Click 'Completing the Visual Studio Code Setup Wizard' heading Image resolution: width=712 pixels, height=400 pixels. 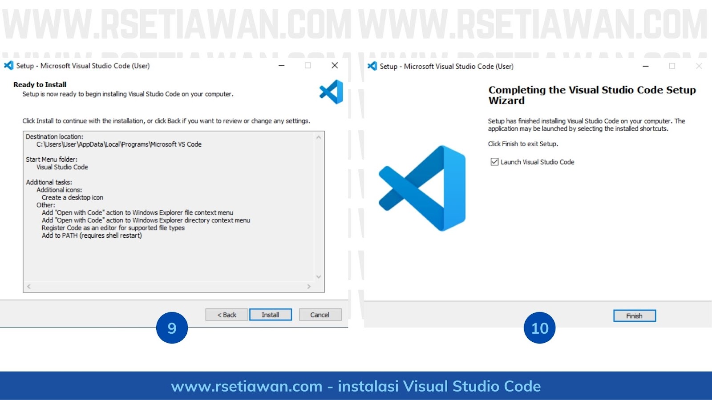click(592, 95)
